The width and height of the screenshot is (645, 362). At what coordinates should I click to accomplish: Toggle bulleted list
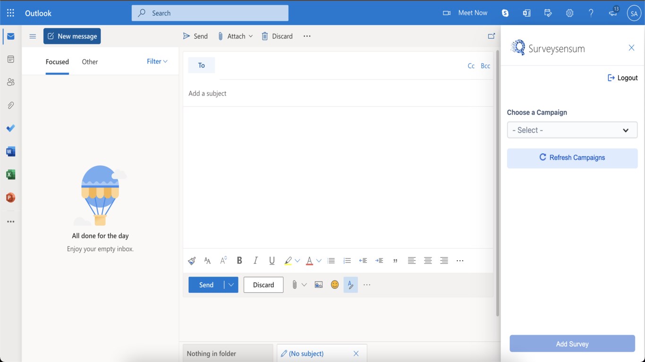pyautogui.click(x=331, y=261)
